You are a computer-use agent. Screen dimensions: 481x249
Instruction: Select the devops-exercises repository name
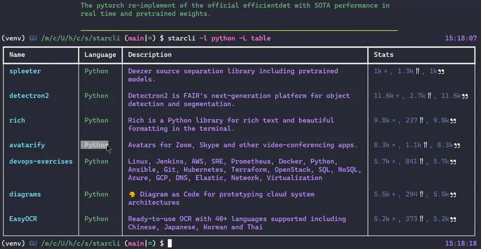pyautogui.click(x=41, y=162)
